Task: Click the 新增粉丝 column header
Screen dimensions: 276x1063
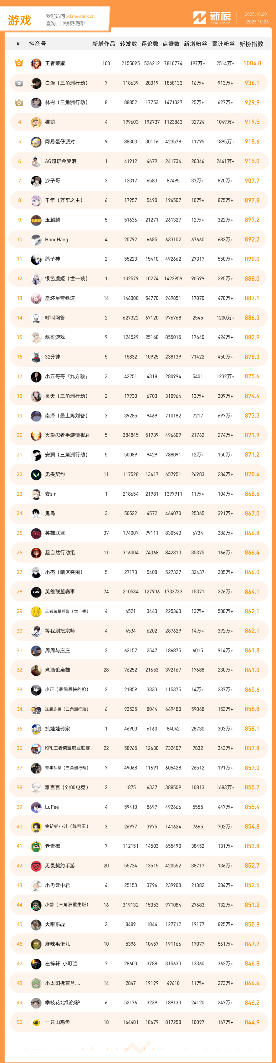Action: (x=195, y=44)
